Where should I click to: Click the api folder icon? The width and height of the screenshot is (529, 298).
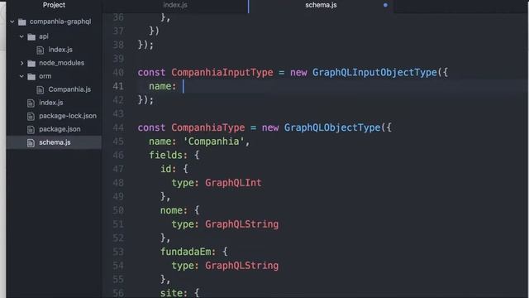(x=31, y=36)
